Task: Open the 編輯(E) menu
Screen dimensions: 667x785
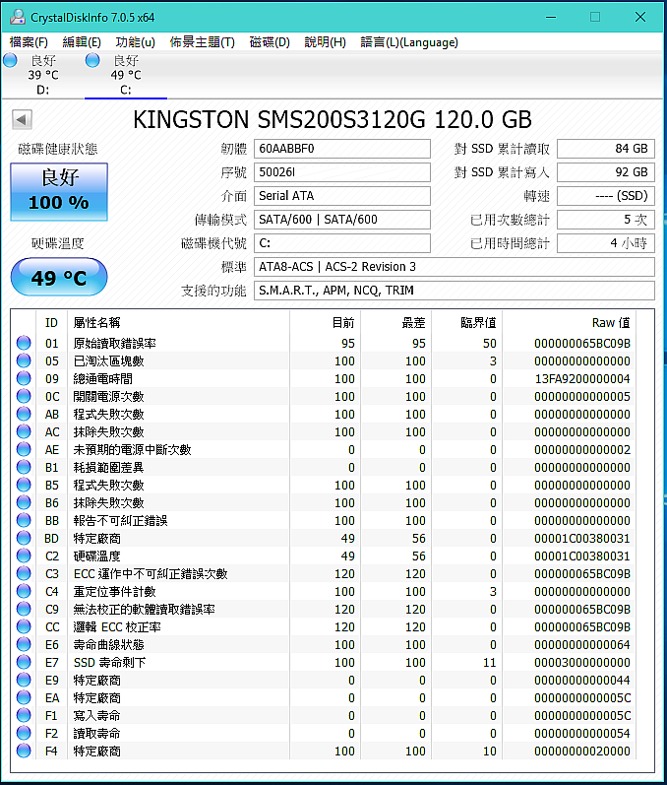Action: tap(82, 42)
